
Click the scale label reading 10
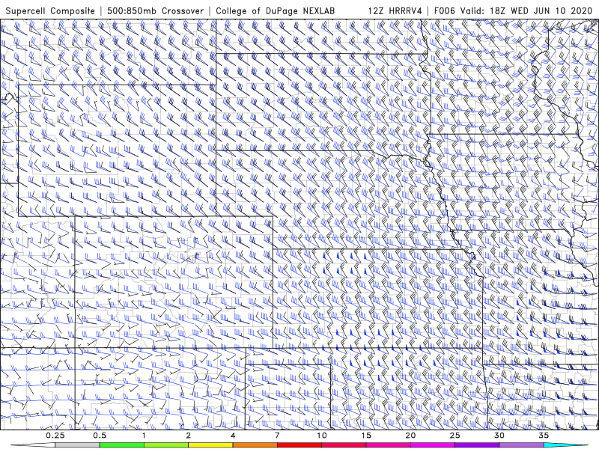(322, 436)
